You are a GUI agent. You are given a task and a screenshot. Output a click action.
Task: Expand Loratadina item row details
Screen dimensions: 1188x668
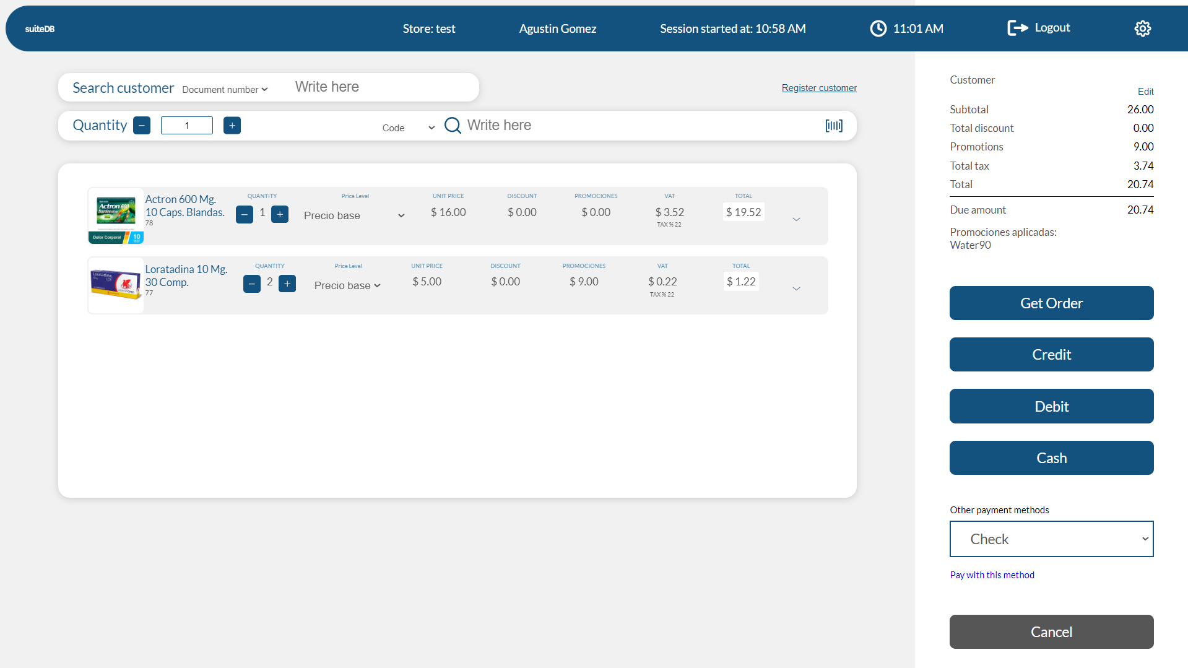[x=796, y=288]
